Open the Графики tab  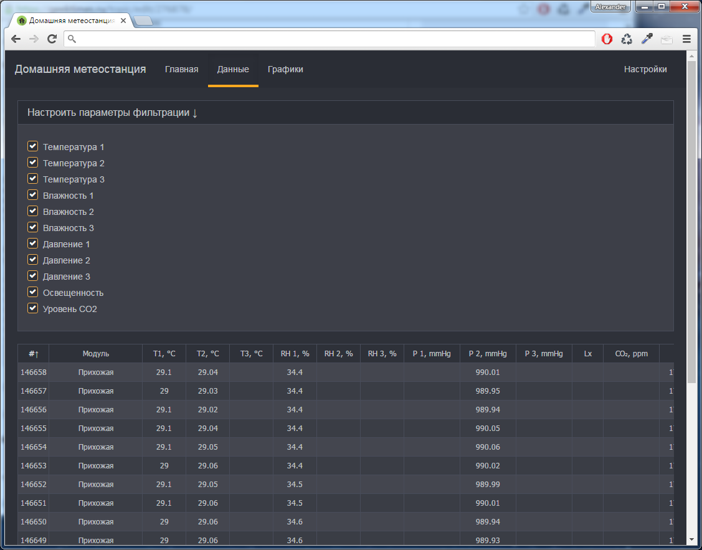pyautogui.click(x=285, y=69)
